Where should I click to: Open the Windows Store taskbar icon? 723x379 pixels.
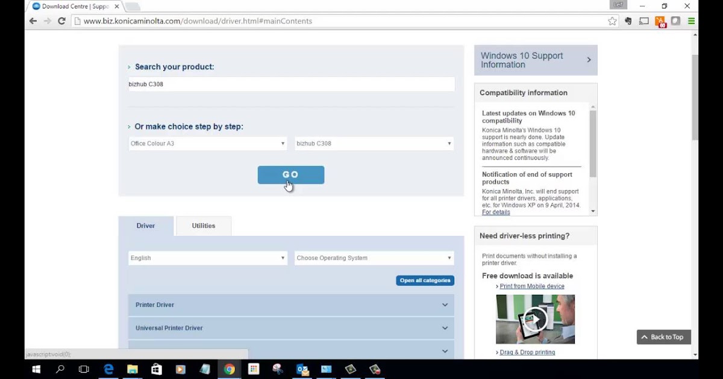point(157,369)
